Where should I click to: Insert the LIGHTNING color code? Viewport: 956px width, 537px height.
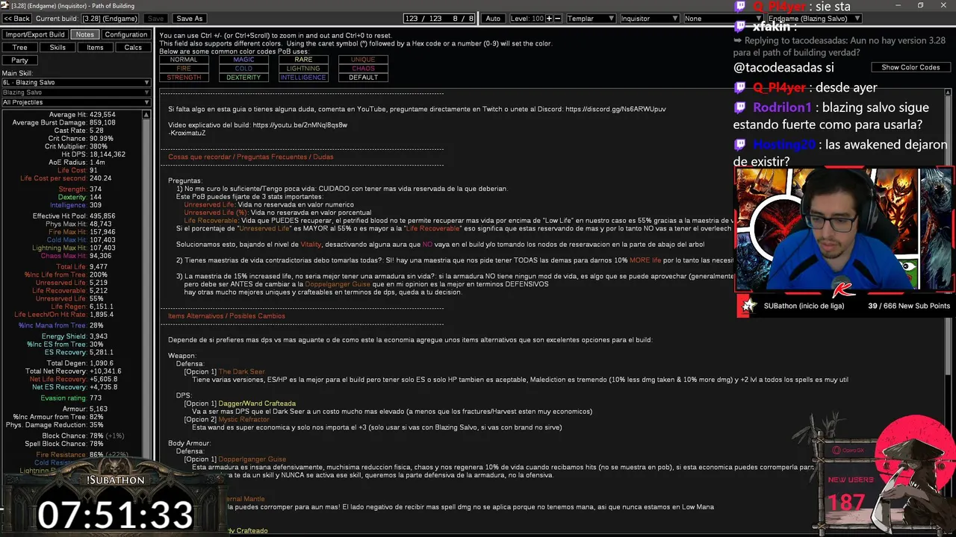[303, 69]
